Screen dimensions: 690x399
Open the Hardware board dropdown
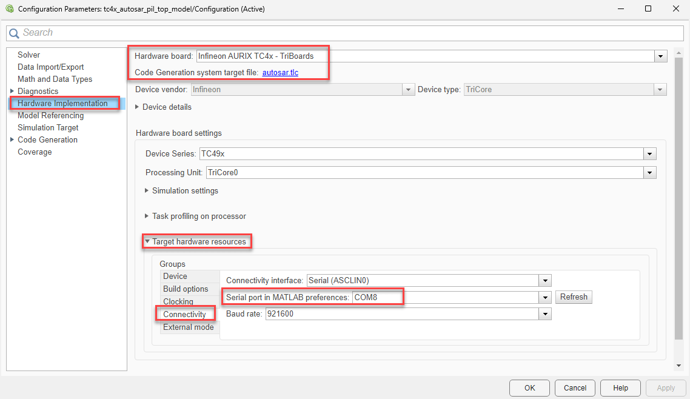tap(660, 56)
